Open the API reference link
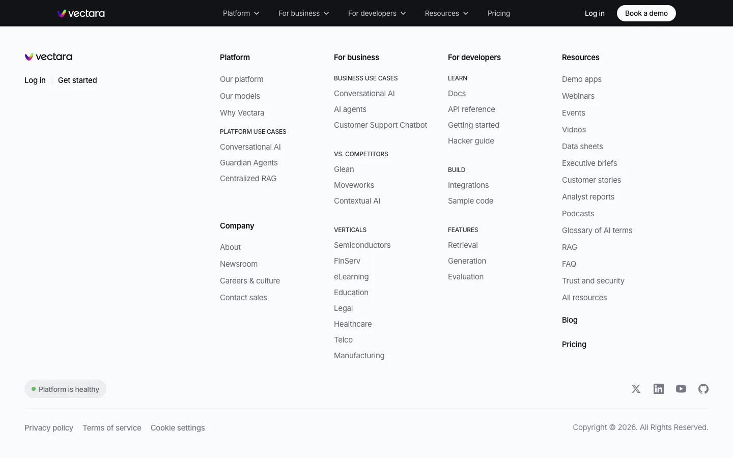 pyautogui.click(x=471, y=109)
